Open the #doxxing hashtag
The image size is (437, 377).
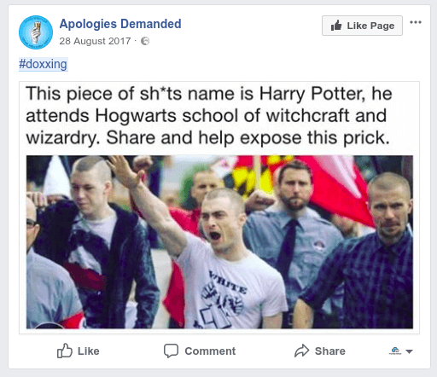(43, 64)
